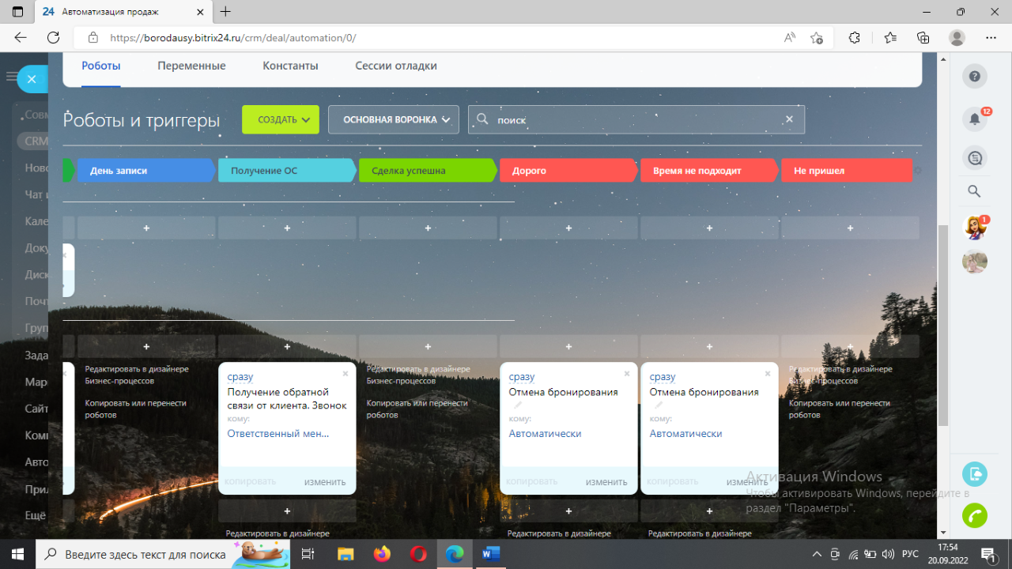Open the ОСНОВНАЯ ВОРОНКА pipeline dropdown
This screenshot has width=1012, height=569.
click(x=394, y=119)
